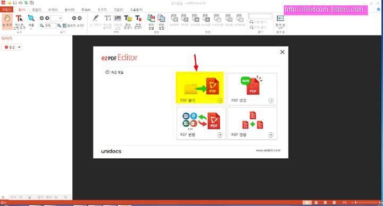
Task: Go to the first page
Action: click(41, 18)
